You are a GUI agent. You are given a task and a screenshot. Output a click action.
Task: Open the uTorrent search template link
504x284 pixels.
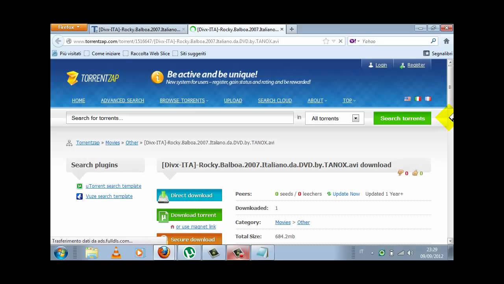pyautogui.click(x=113, y=186)
